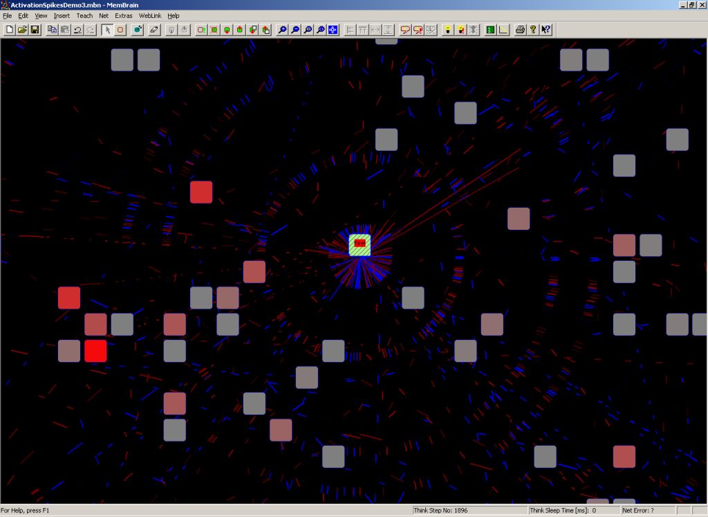Open a file with the folder icon
The height and width of the screenshot is (517, 708).
point(22,30)
